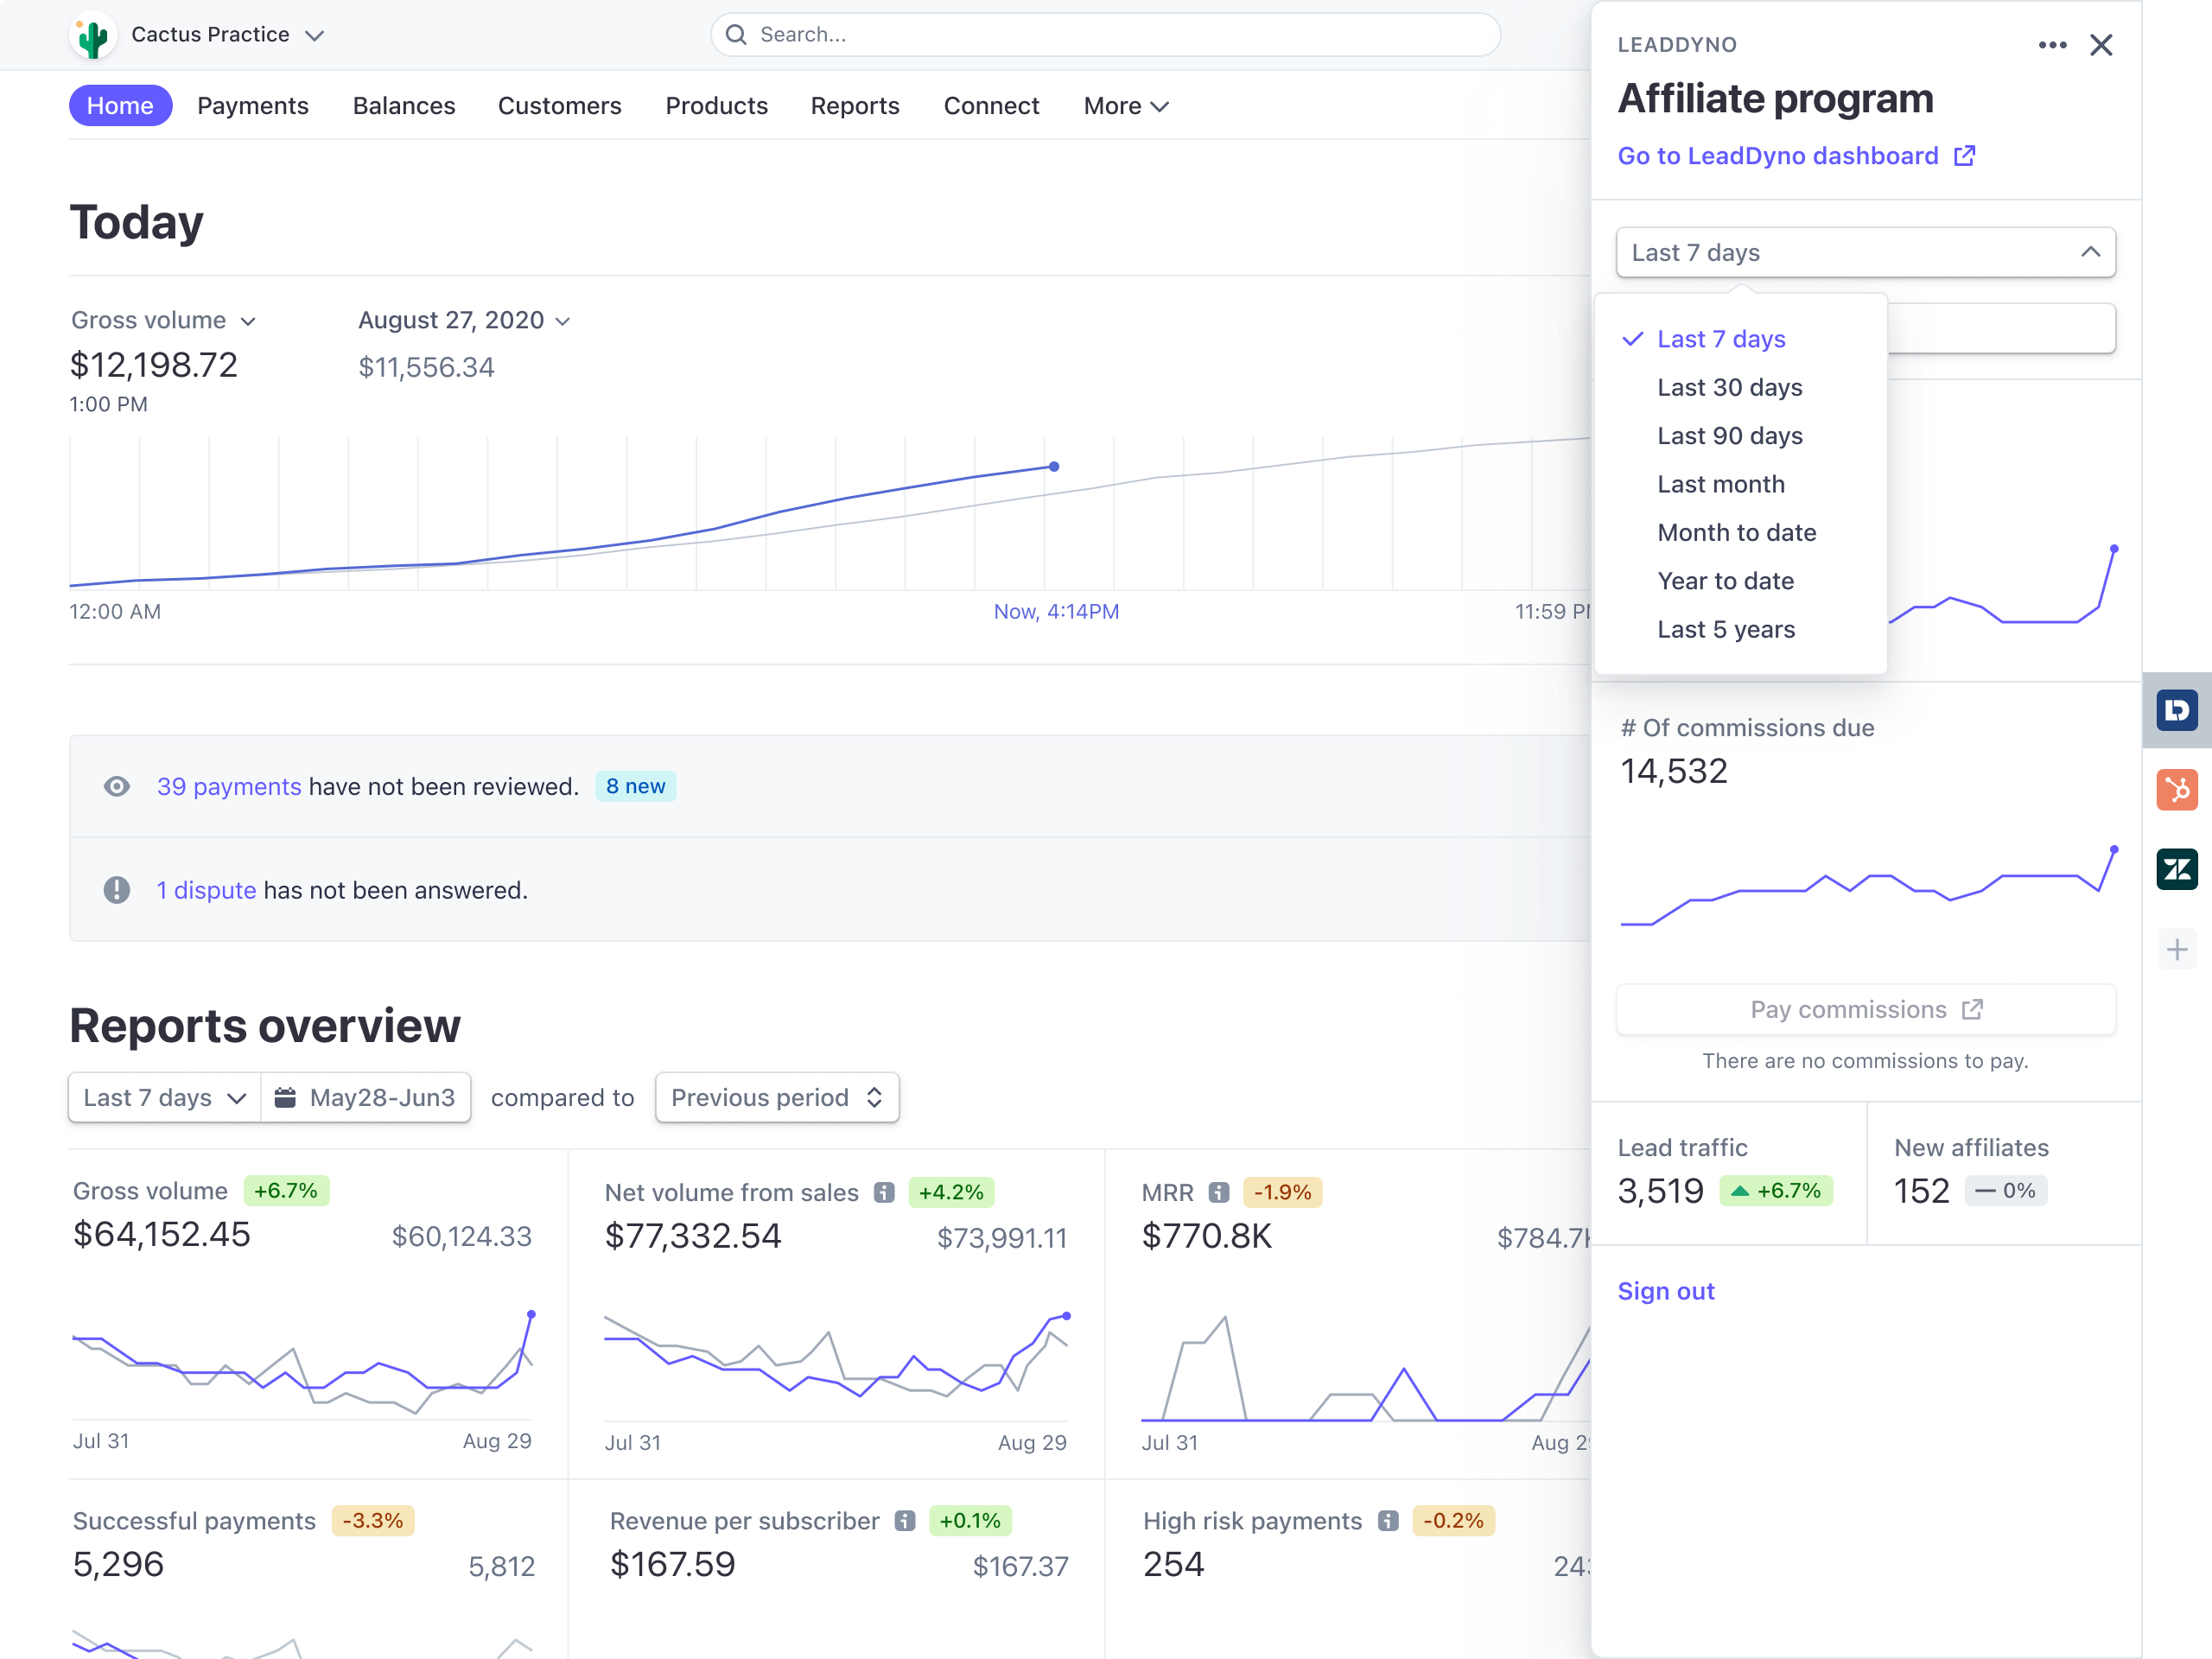The image size is (2212, 1659).
Task: Sign out of the affiliate program
Action: pyautogui.click(x=1666, y=1290)
